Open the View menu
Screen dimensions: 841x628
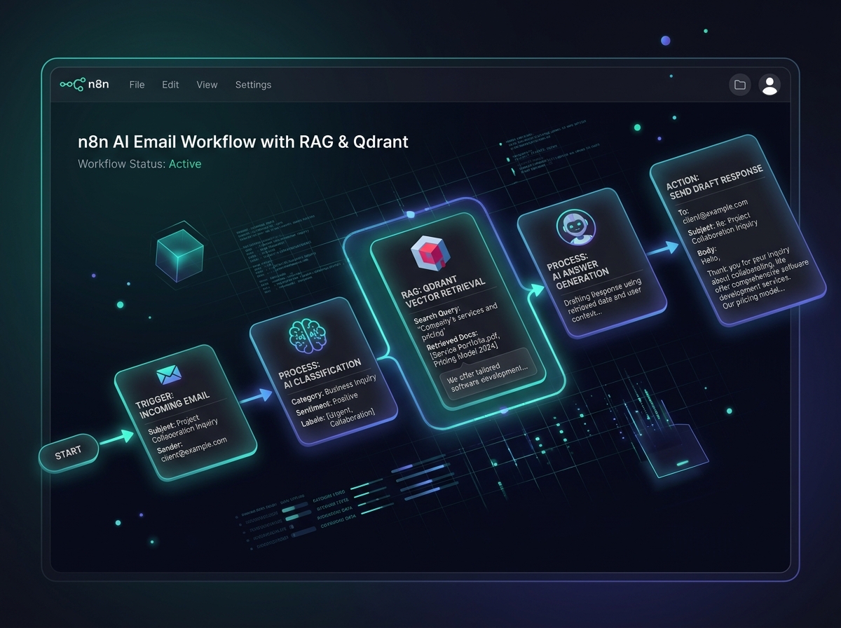coord(207,85)
